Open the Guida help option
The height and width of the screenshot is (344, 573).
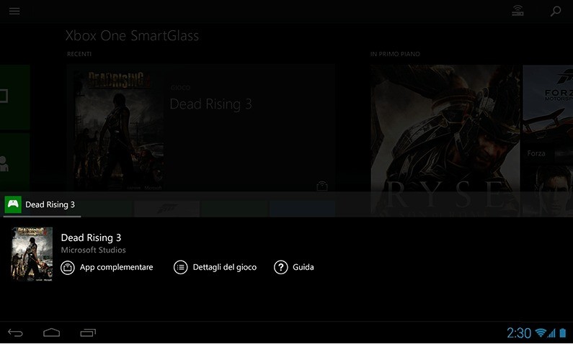tap(303, 268)
